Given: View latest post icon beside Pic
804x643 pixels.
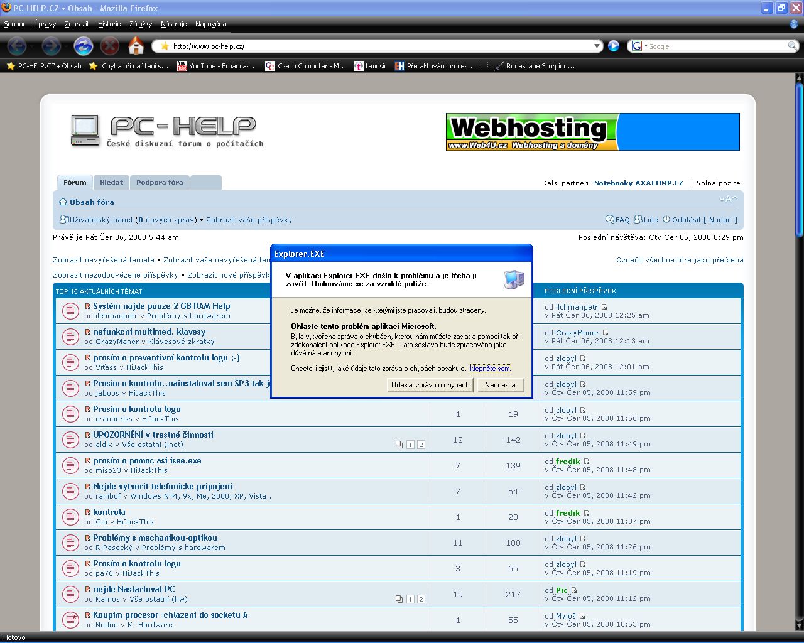Looking at the screenshot, I should click(x=574, y=590).
